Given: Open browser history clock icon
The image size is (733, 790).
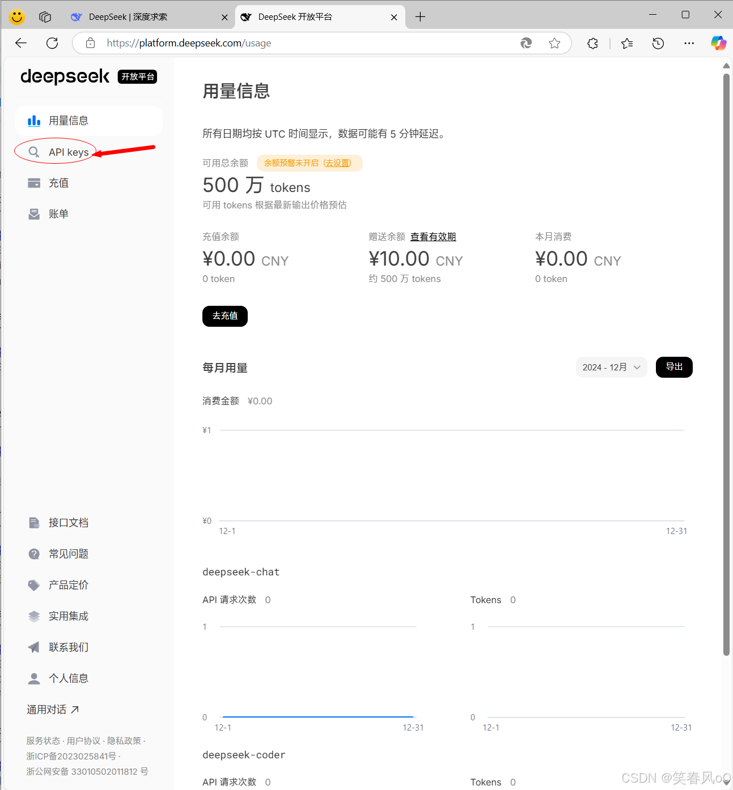Looking at the screenshot, I should 658,43.
